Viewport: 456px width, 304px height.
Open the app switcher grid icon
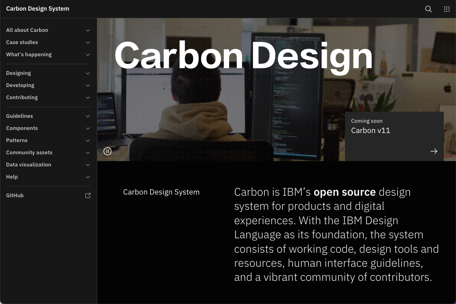pos(447,9)
